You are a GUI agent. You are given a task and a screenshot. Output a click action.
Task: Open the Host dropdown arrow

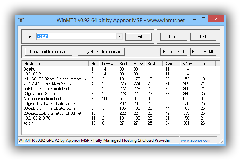[x=119, y=36]
